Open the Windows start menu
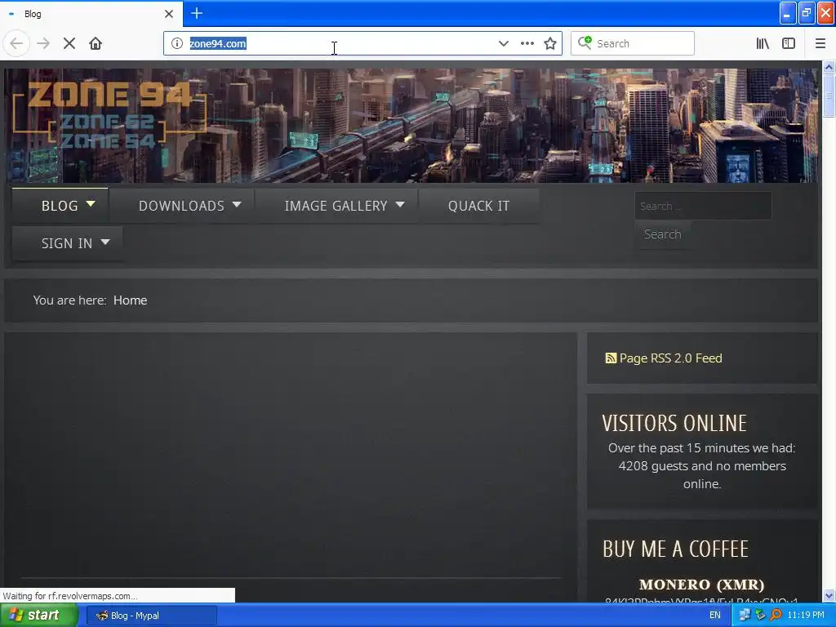 click(x=38, y=616)
